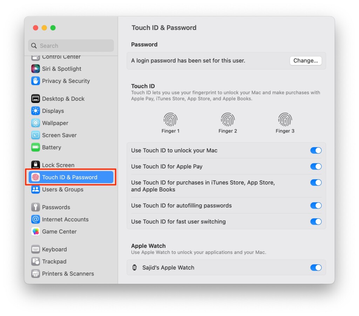Click the 'Apple Watch' section heading
Screen dimensions: 359x316
pyautogui.click(x=148, y=246)
